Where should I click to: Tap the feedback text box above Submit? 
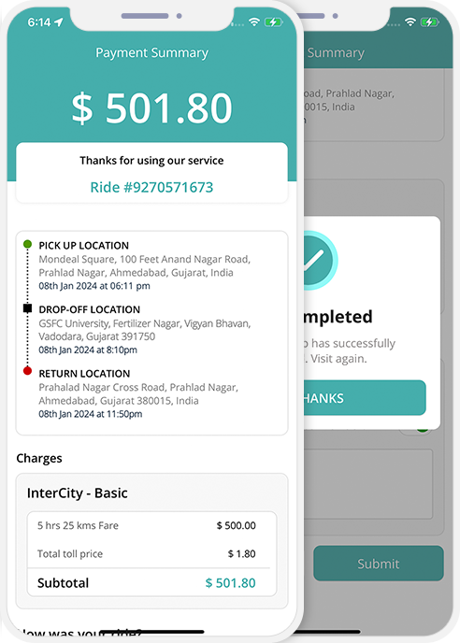click(x=368, y=484)
